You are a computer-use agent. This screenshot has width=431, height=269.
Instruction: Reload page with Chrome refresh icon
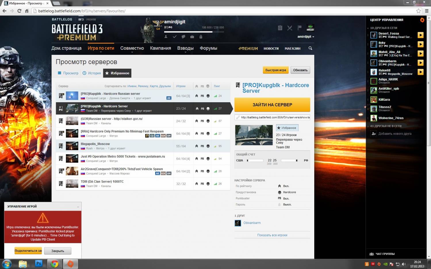(19, 11)
